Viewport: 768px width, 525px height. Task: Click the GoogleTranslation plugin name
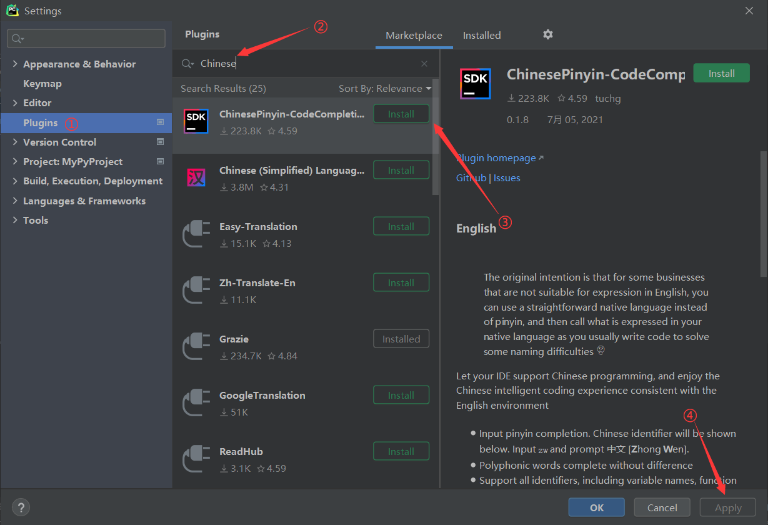coord(262,395)
